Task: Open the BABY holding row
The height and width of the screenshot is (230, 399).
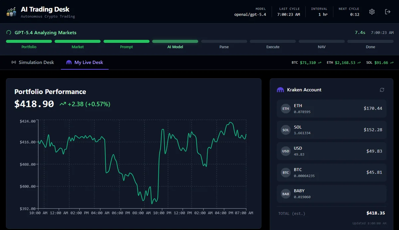Action: 332,194
